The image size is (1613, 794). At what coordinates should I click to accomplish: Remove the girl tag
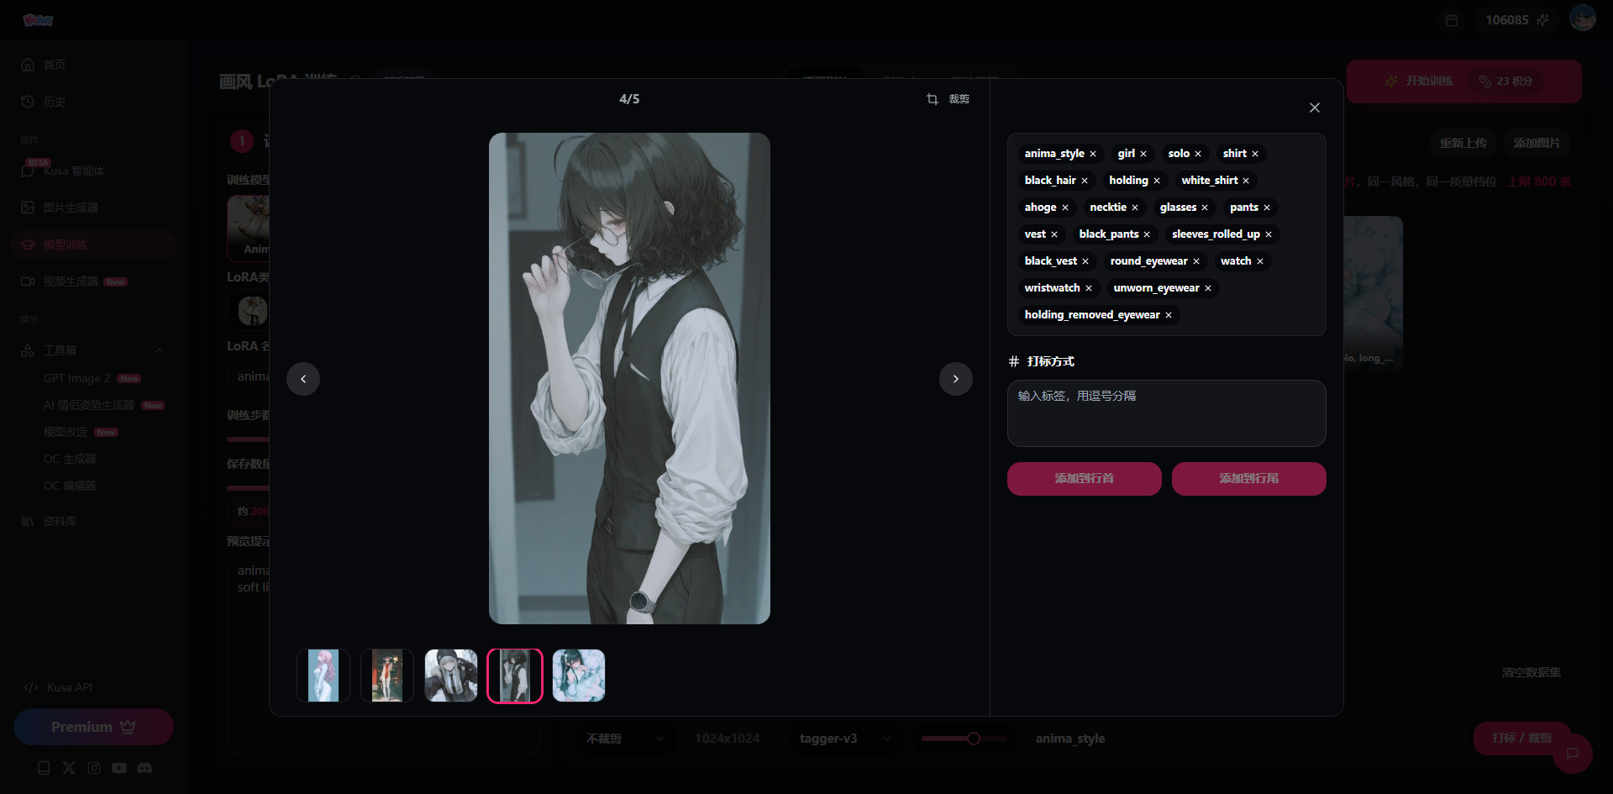click(1143, 154)
